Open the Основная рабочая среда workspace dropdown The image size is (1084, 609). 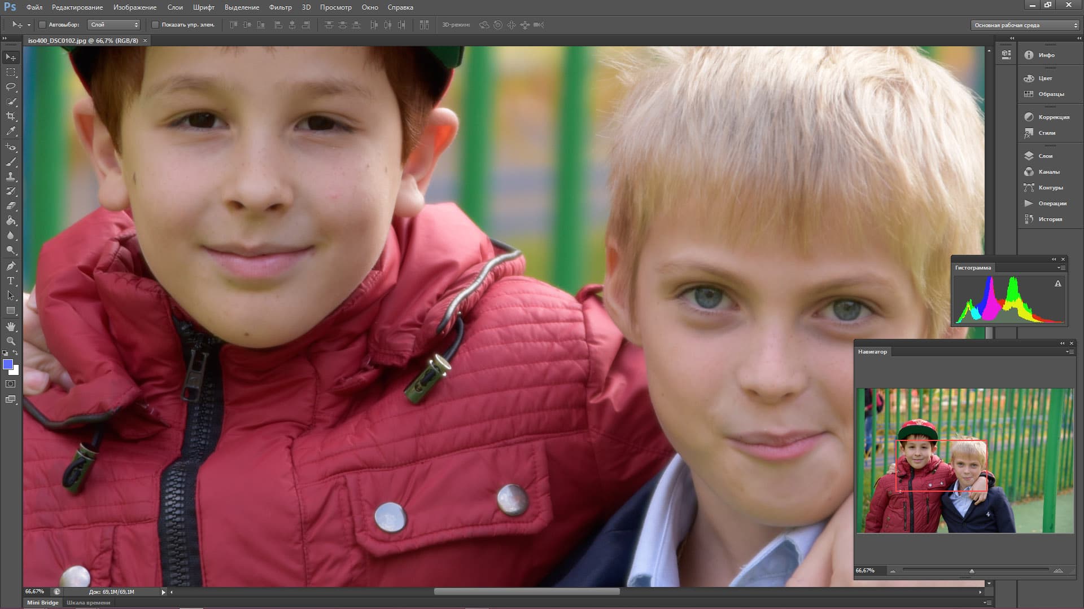point(1025,25)
